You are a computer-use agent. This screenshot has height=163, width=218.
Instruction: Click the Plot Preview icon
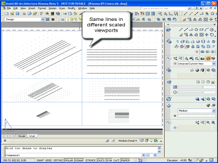(x=30, y=14)
